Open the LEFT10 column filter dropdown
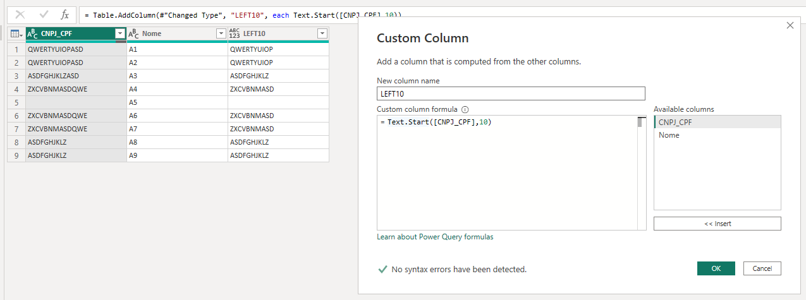Screen dimensions: 806x300 322,33
